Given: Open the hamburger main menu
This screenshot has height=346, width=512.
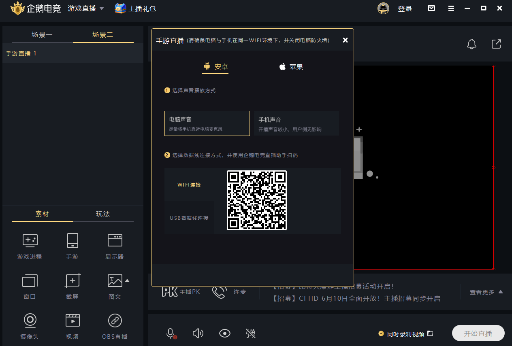Looking at the screenshot, I should 451,8.
